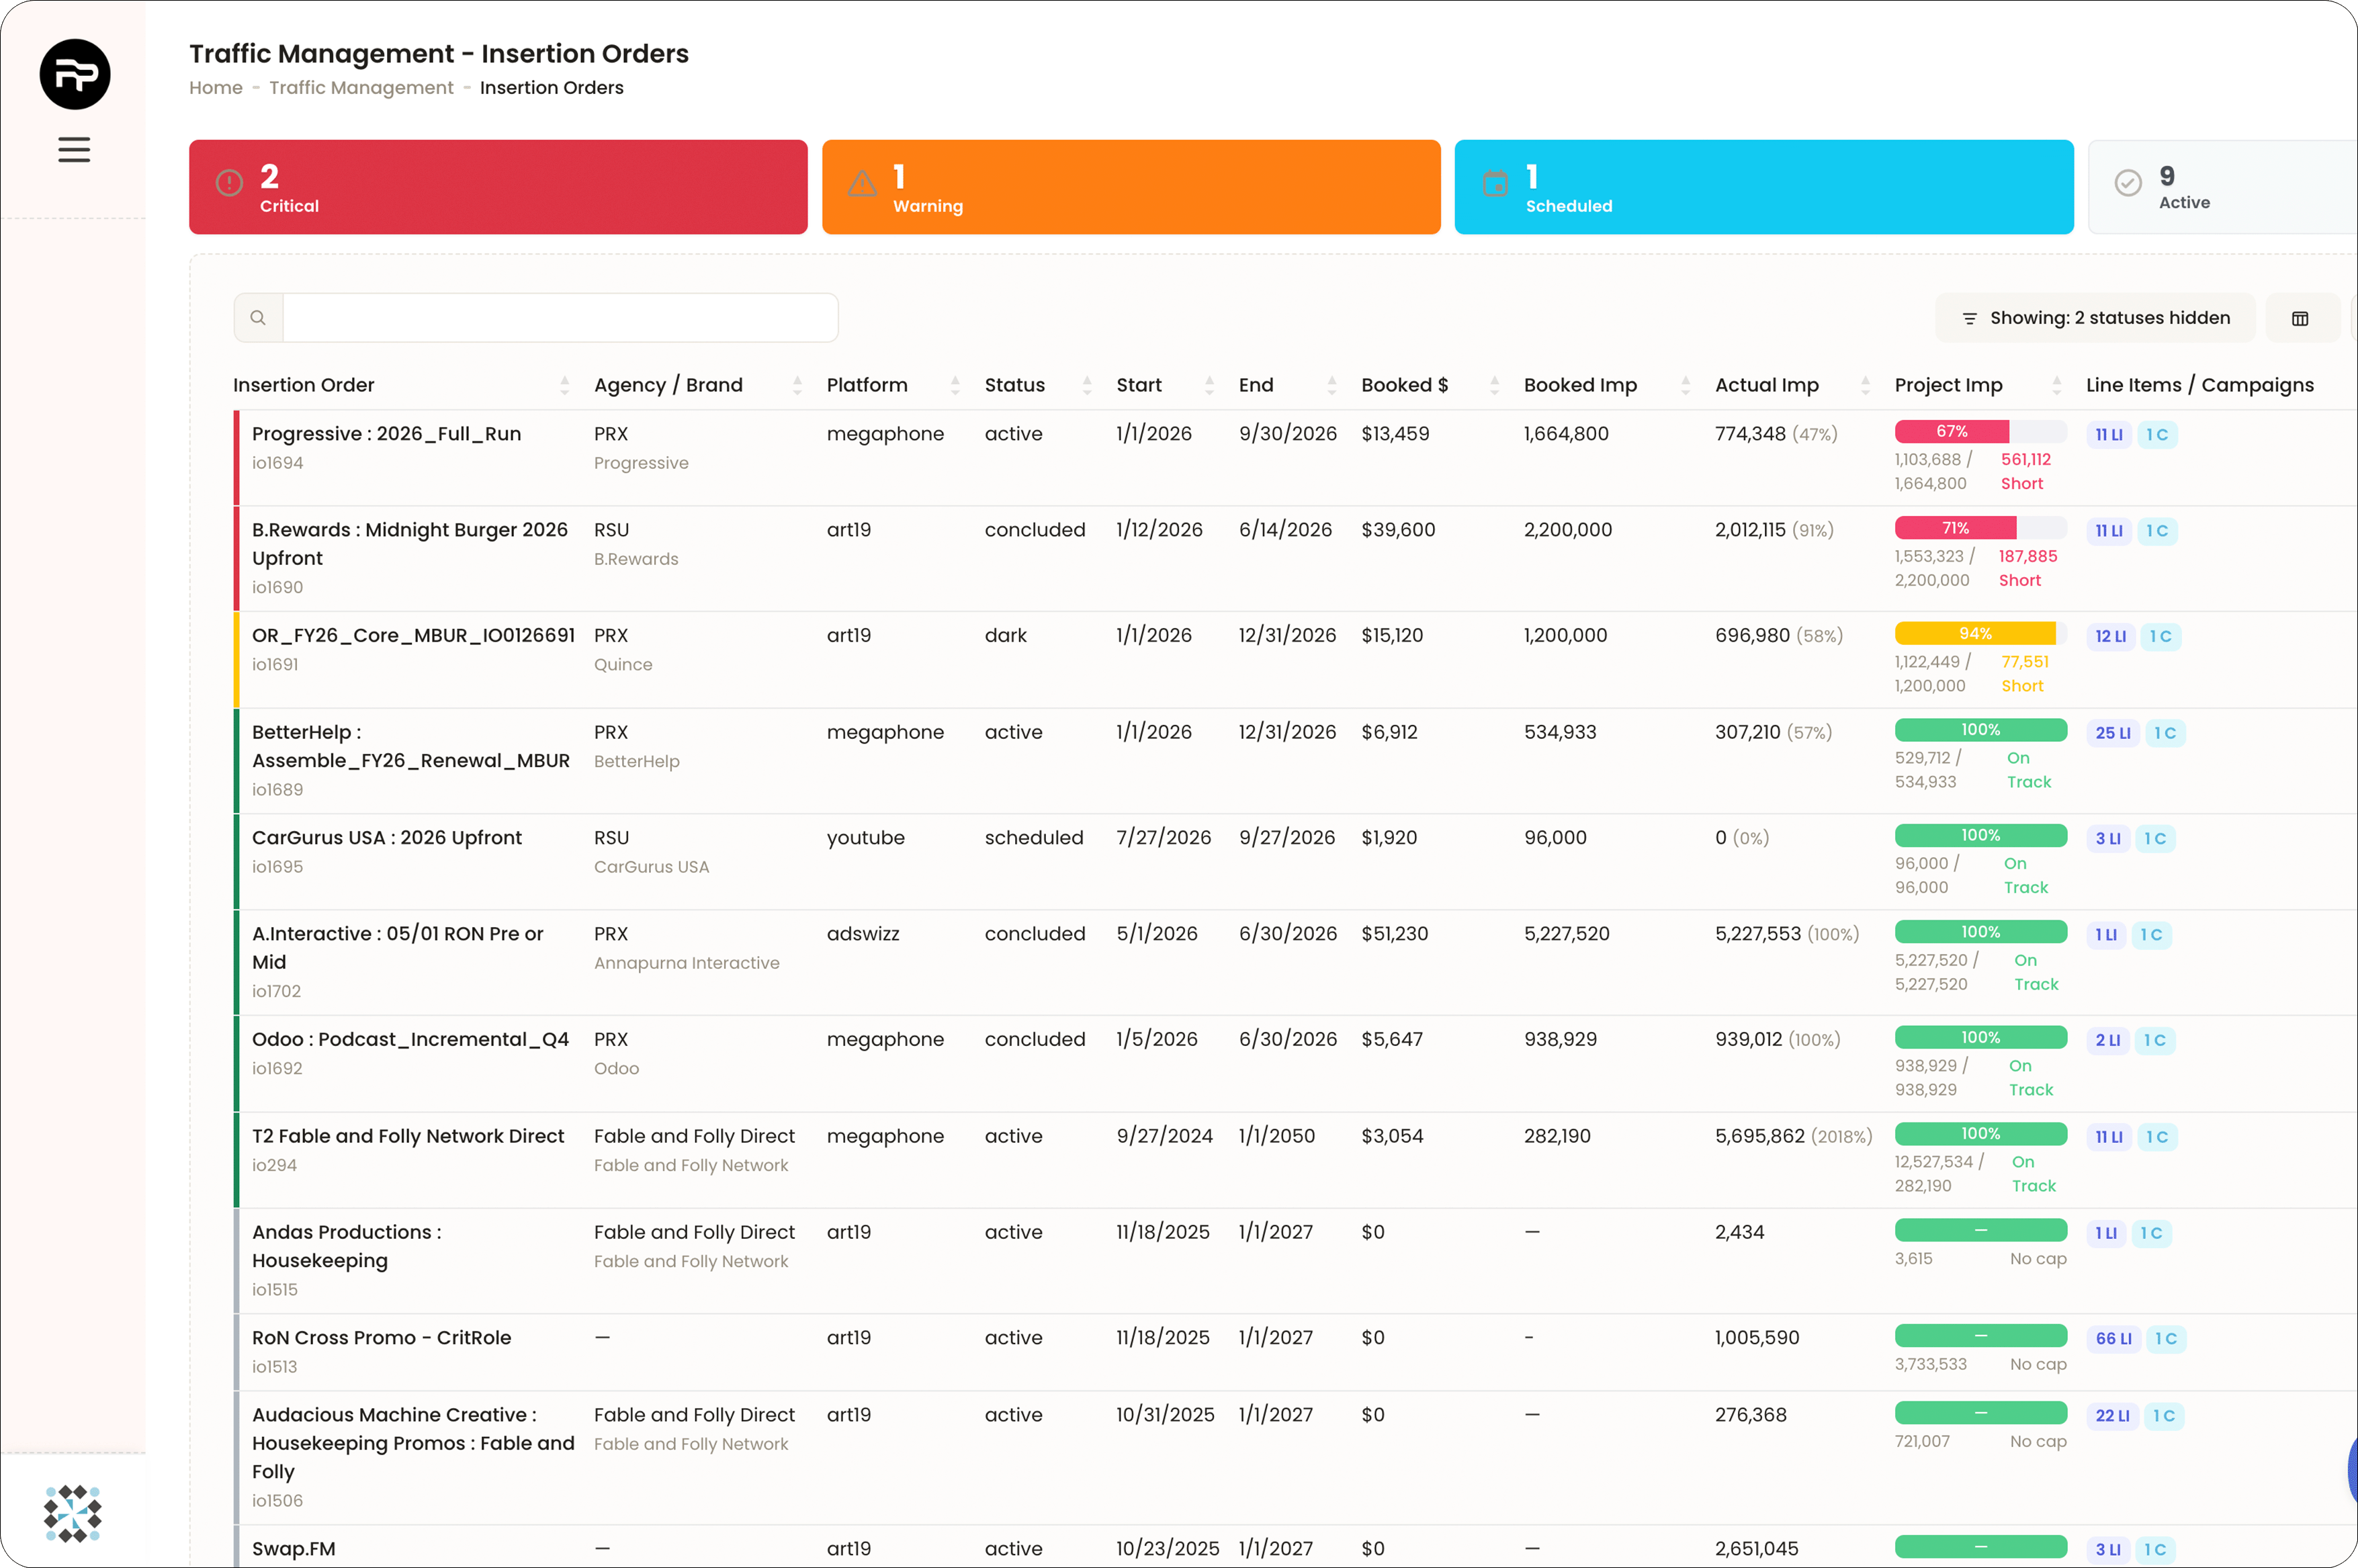Click B.Rewards 71% progress bar

coord(1980,528)
